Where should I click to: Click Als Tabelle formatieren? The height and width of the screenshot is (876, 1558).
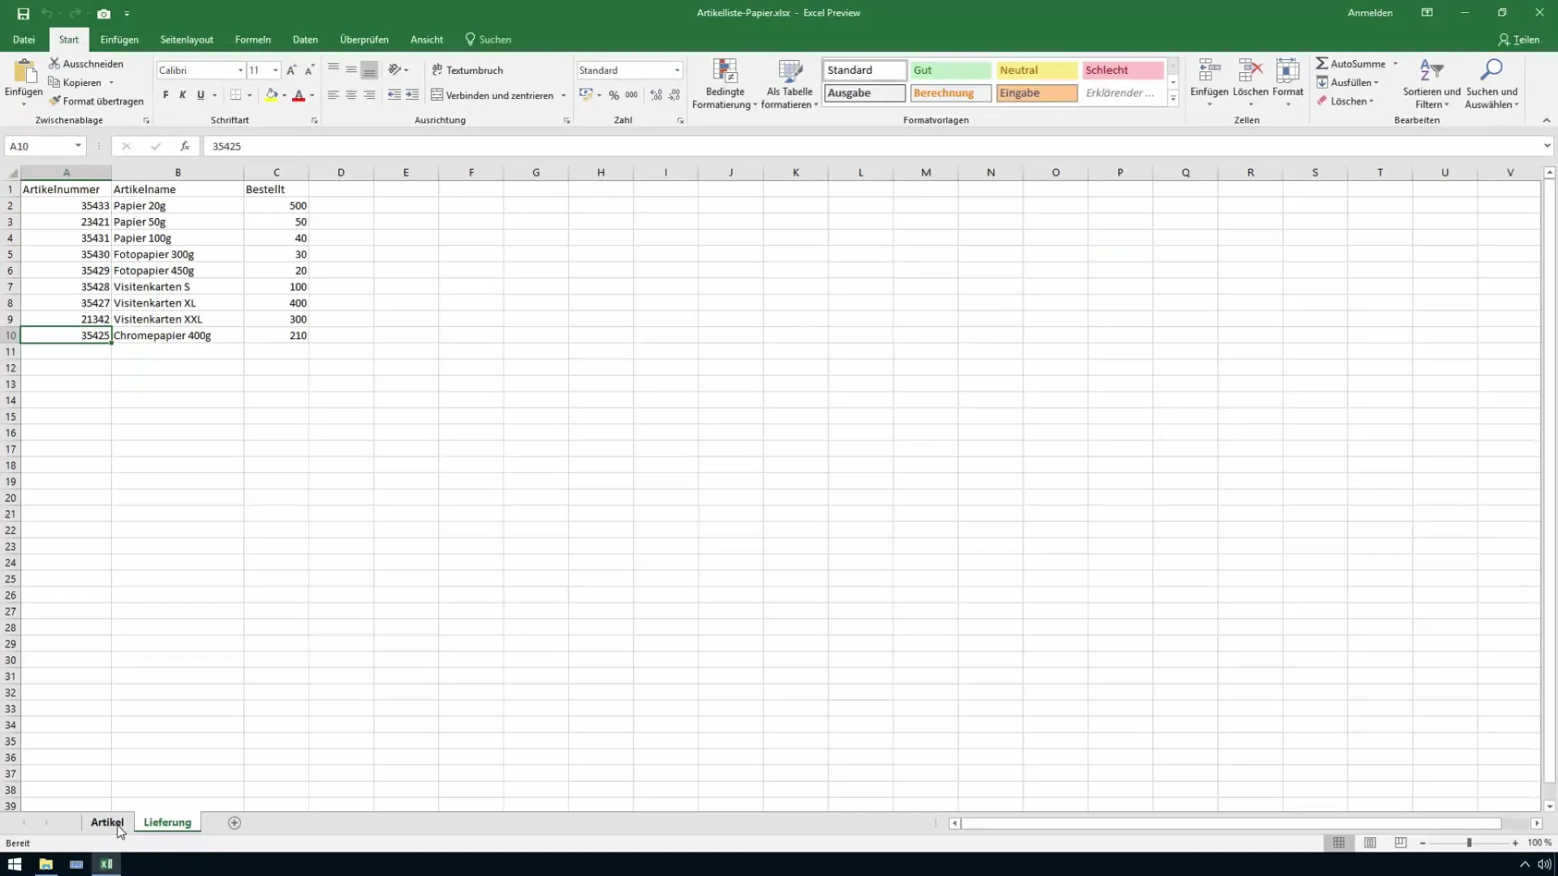pyautogui.click(x=790, y=84)
